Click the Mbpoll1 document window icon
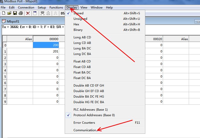The height and width of the screenshot is (138, 200). 4,21
